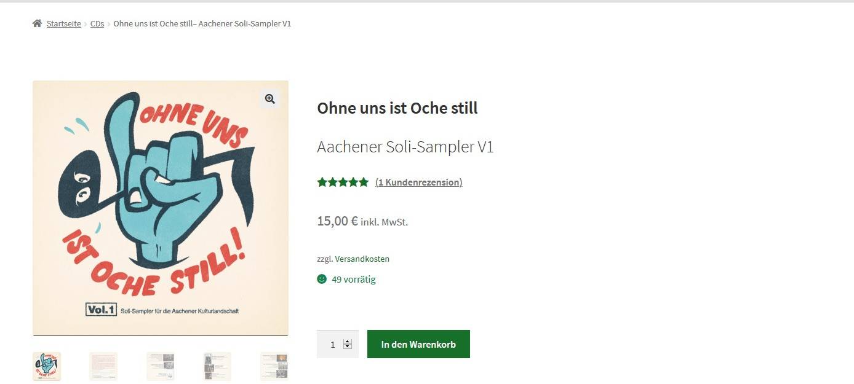The height and width of the screenshot is (384, 854).
Task: View the Versandkosten shipping link
Action: [x=361, y=259]
